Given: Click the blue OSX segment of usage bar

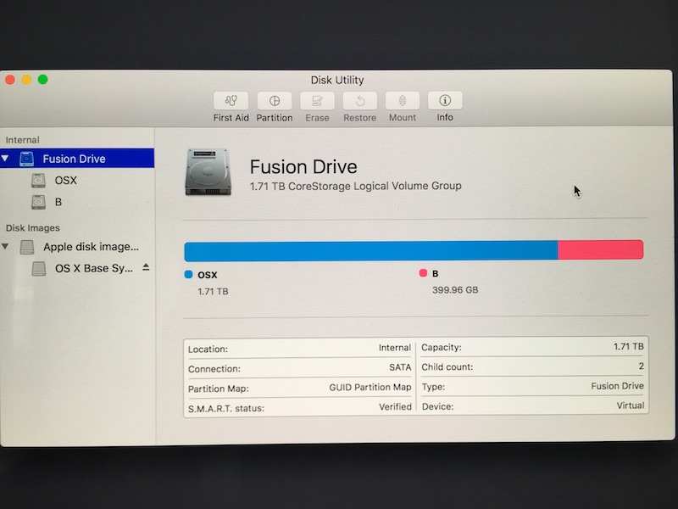Looking at the screenshot, I should pyautogui.click(x=371, y=251).
